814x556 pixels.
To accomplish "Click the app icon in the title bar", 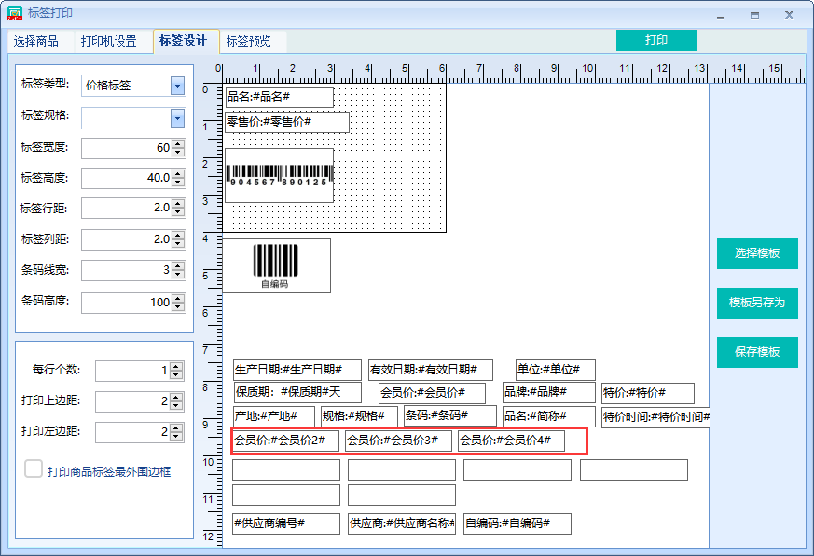I will [16, 14].
